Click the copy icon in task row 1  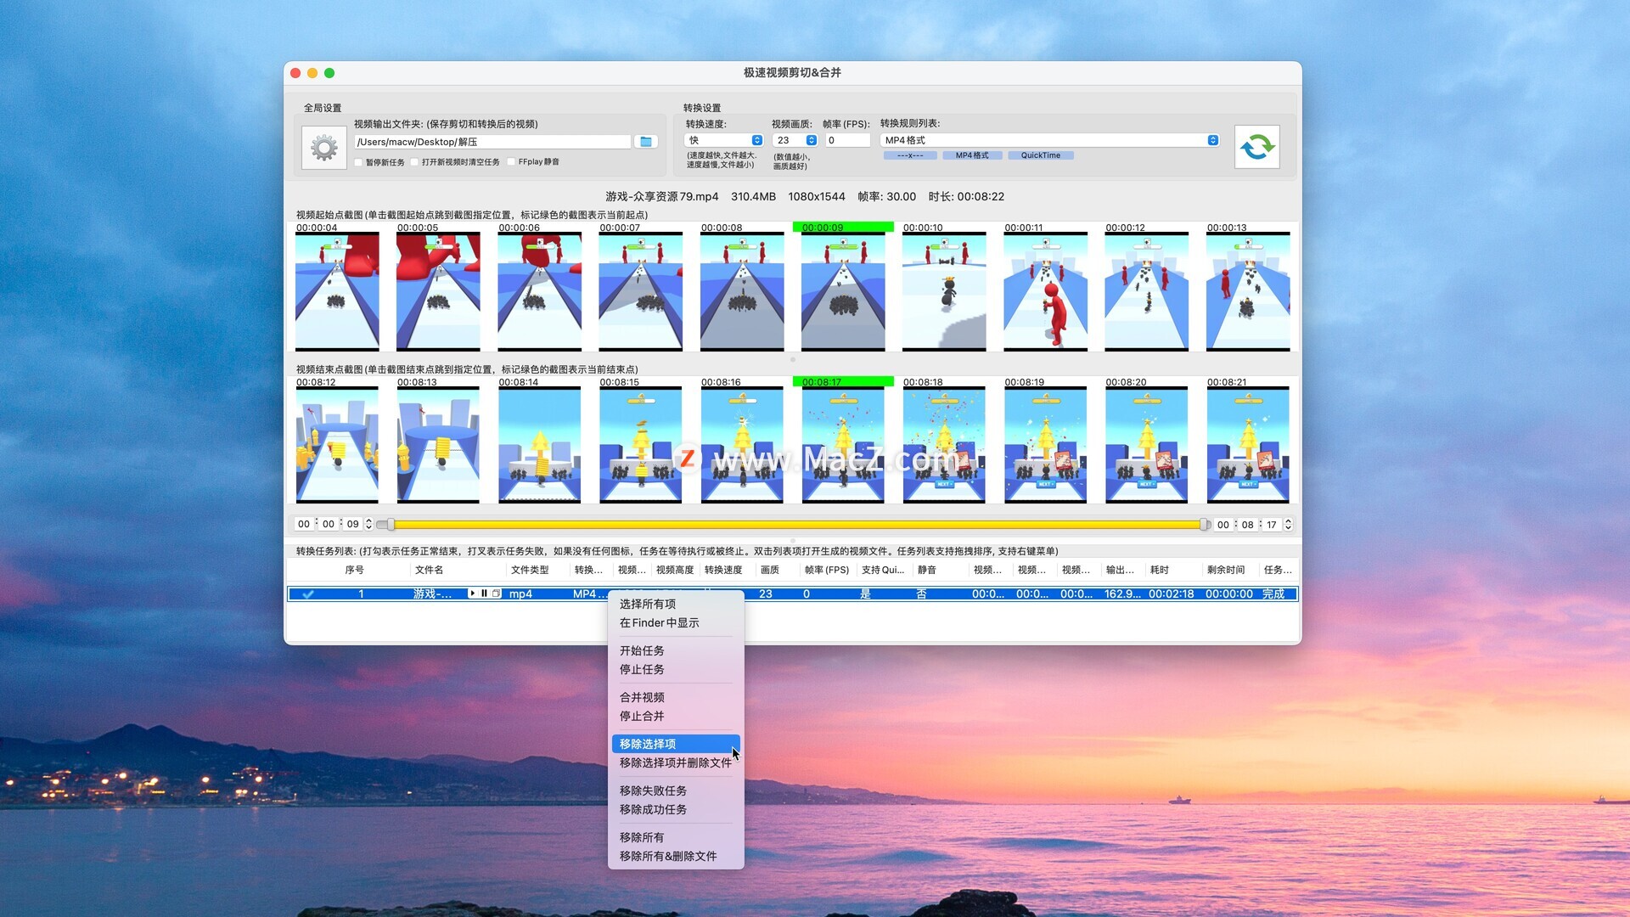pyautogui.click(x=497, y=594)
